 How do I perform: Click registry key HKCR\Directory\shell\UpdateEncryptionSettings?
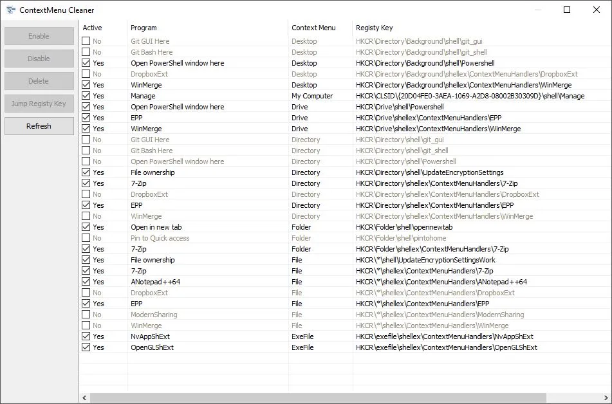[x=430, y=172]
